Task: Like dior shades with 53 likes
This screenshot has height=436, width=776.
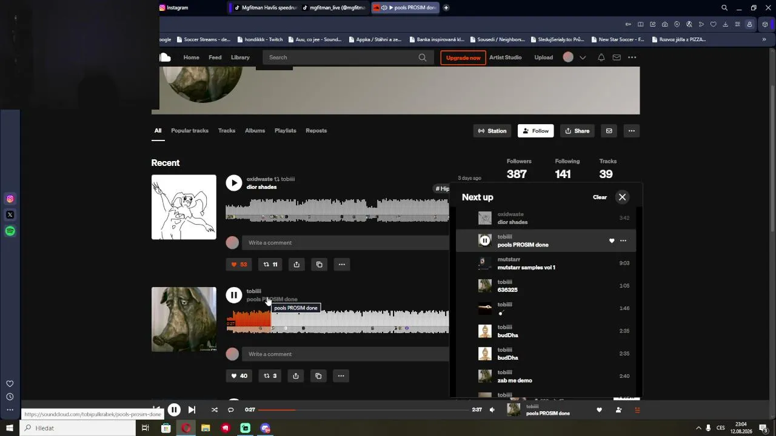Action: 239,265
